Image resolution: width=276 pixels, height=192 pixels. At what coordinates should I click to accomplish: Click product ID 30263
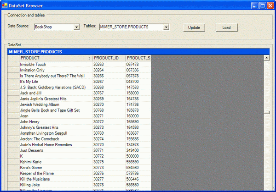109,64
